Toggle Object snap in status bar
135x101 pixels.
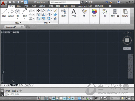[x=57, y=98]
